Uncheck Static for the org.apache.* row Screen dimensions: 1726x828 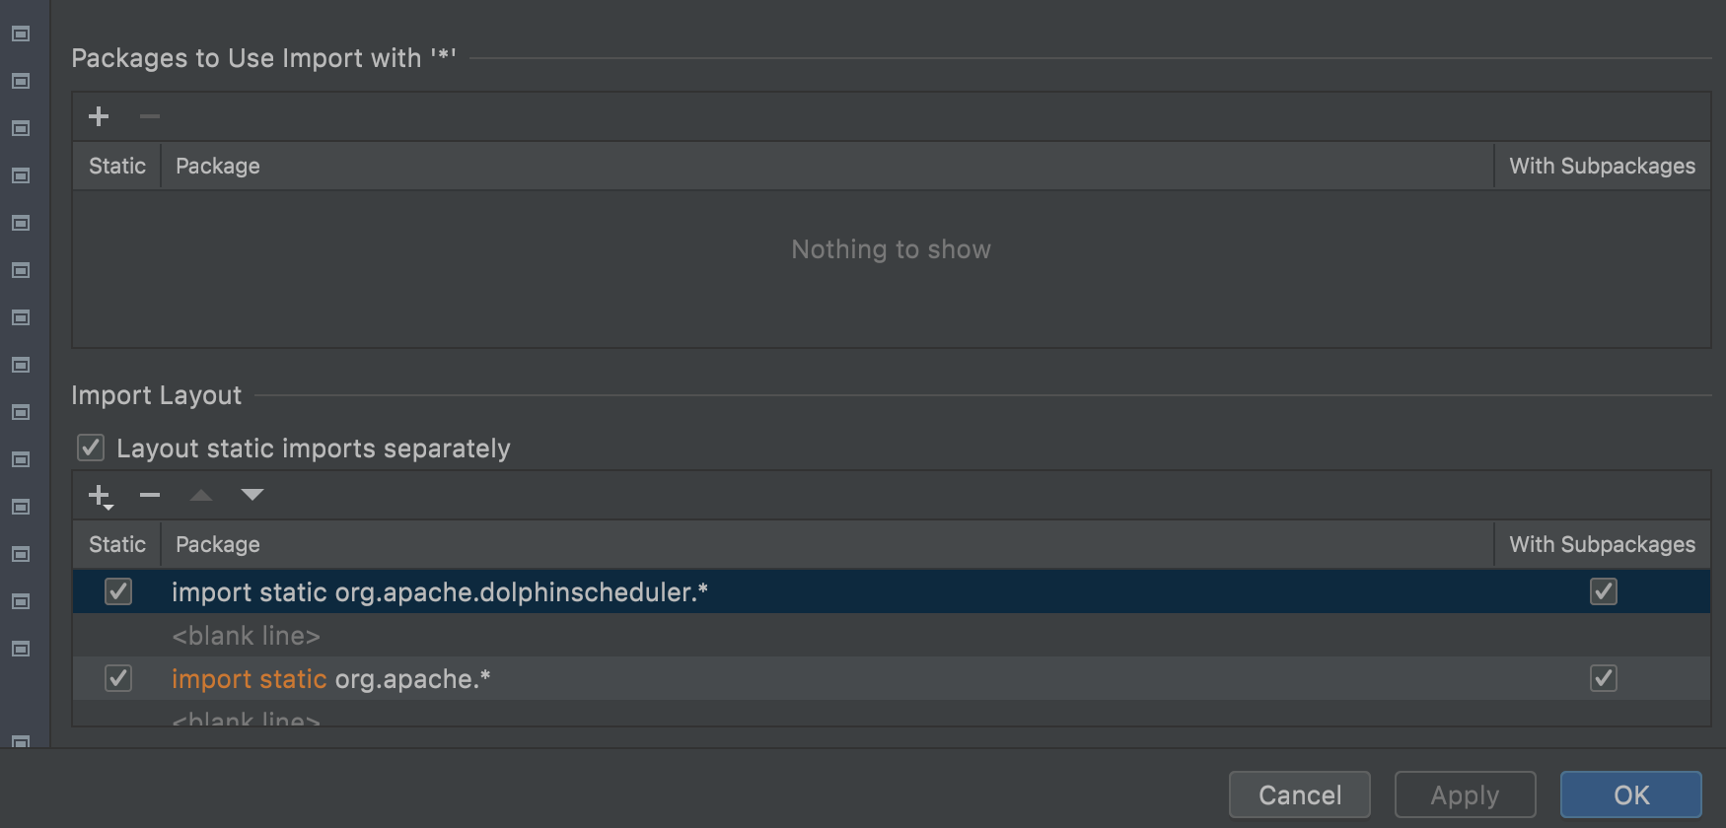click(118, 678)
